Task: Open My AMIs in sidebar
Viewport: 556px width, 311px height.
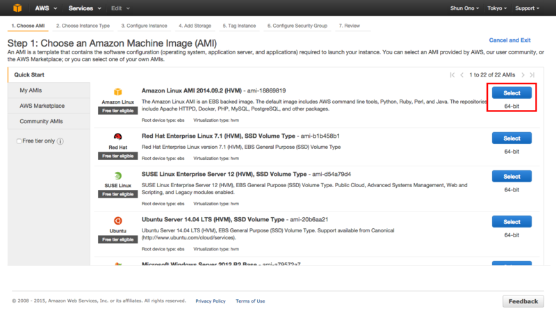Action: click(x=49, y=90)
